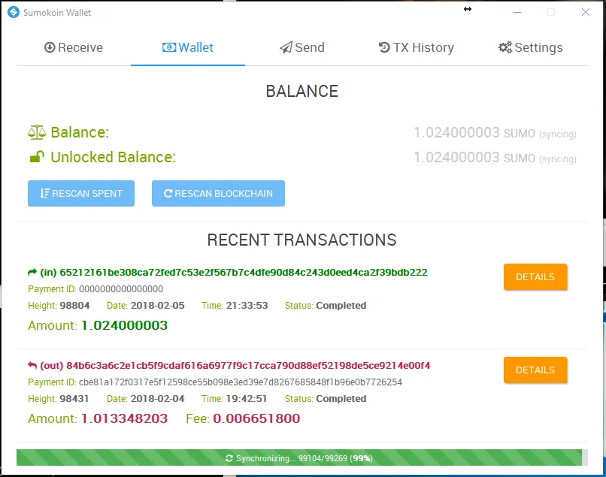Viewport: 606px width, 477px height.
Task: Click the green incoming arrow icon
Action: point(32,272)
